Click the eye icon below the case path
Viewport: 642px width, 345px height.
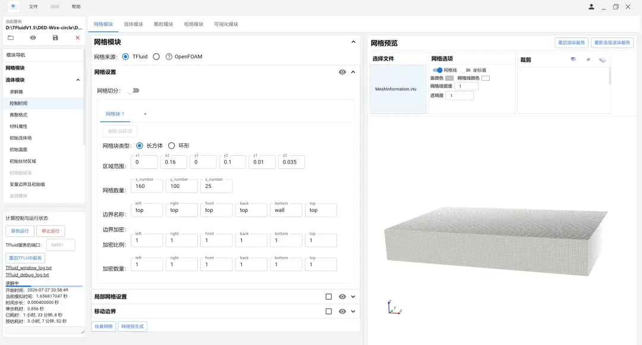(x=33, y=37)
